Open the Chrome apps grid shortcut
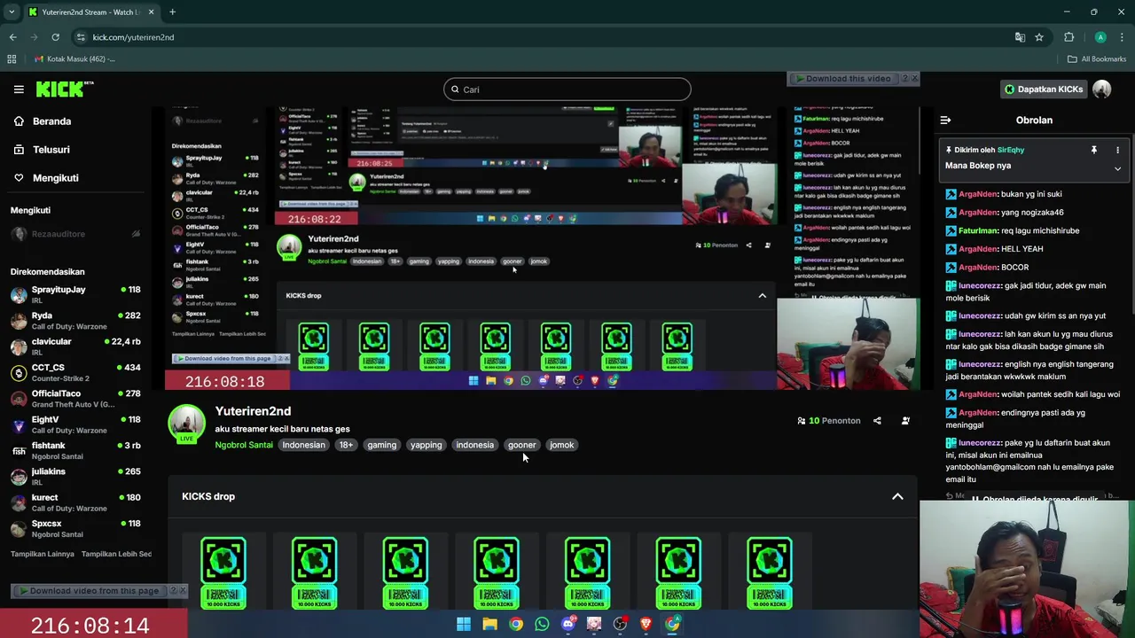1135x638 pixels. tap(12, 58)
